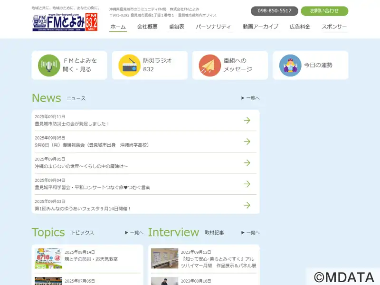Click the yellow disaster radio icon

coord(129,66)
